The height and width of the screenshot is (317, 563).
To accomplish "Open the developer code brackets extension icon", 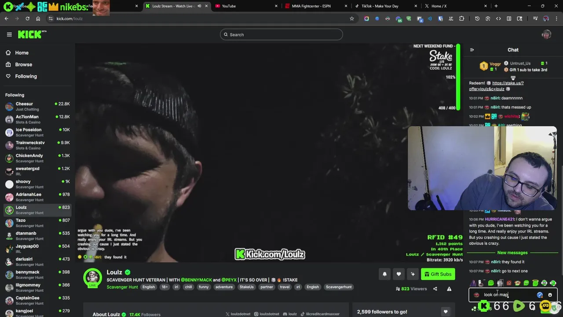I will pos(498,18).
